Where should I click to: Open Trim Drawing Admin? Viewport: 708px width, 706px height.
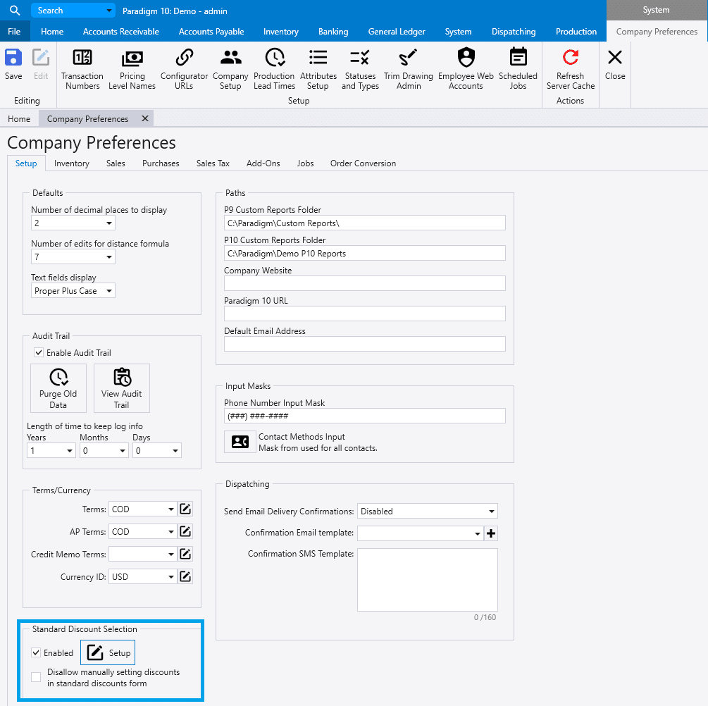point(408,68)
